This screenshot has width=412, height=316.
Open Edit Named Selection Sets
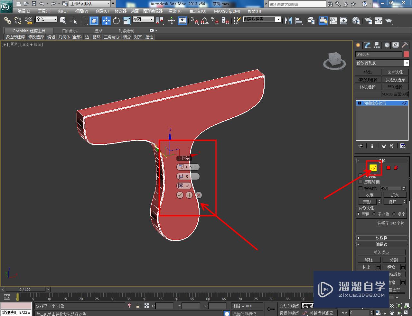tap(237, 21)
